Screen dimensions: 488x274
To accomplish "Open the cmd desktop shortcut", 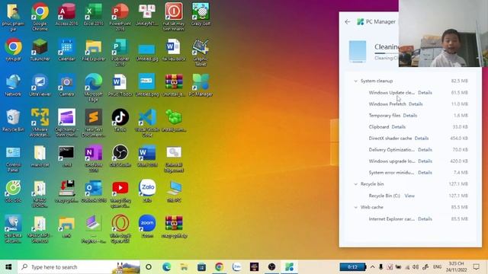I will pos(66,156).
